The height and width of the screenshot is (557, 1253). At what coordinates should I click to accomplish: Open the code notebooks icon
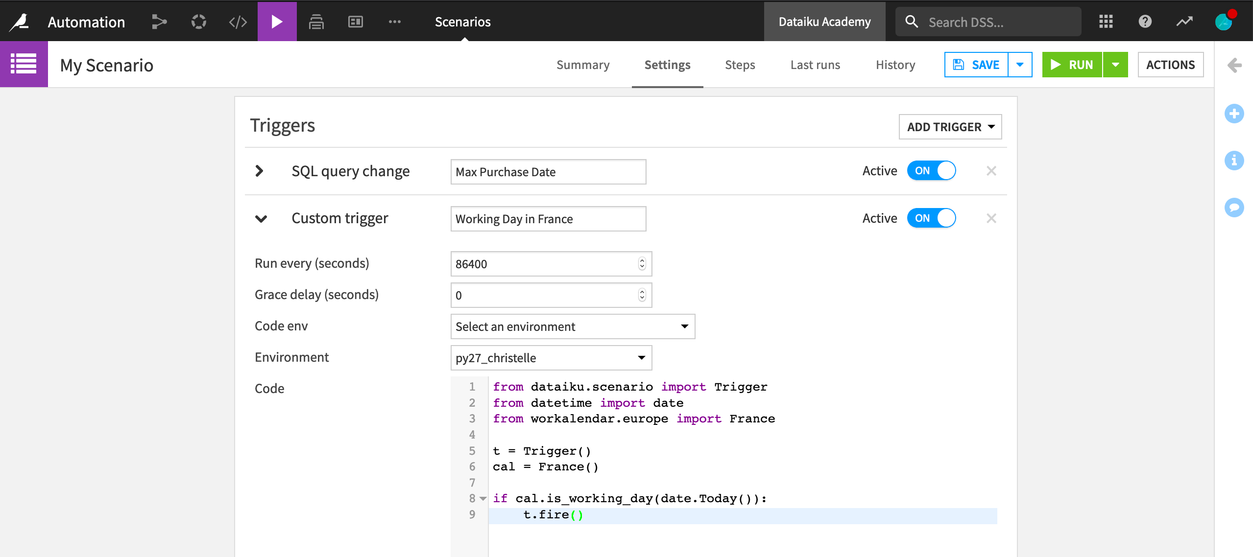(238, 22)
